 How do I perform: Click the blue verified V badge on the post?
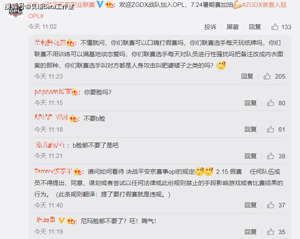tap(100, 4)
